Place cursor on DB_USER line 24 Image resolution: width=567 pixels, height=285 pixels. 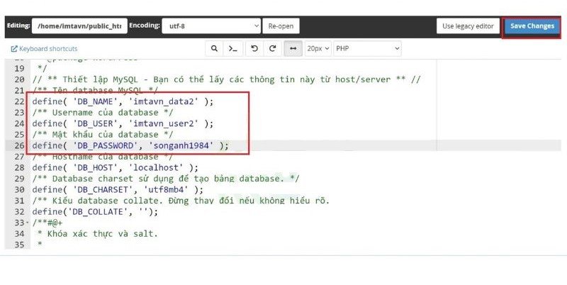122,123
